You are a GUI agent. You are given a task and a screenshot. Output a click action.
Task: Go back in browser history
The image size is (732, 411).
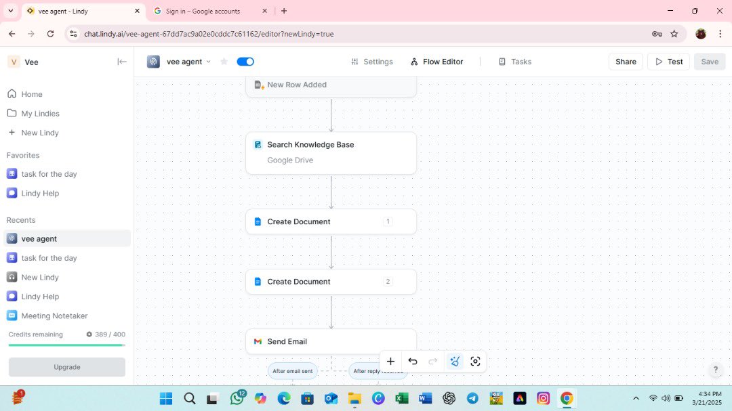click(12, 34)
